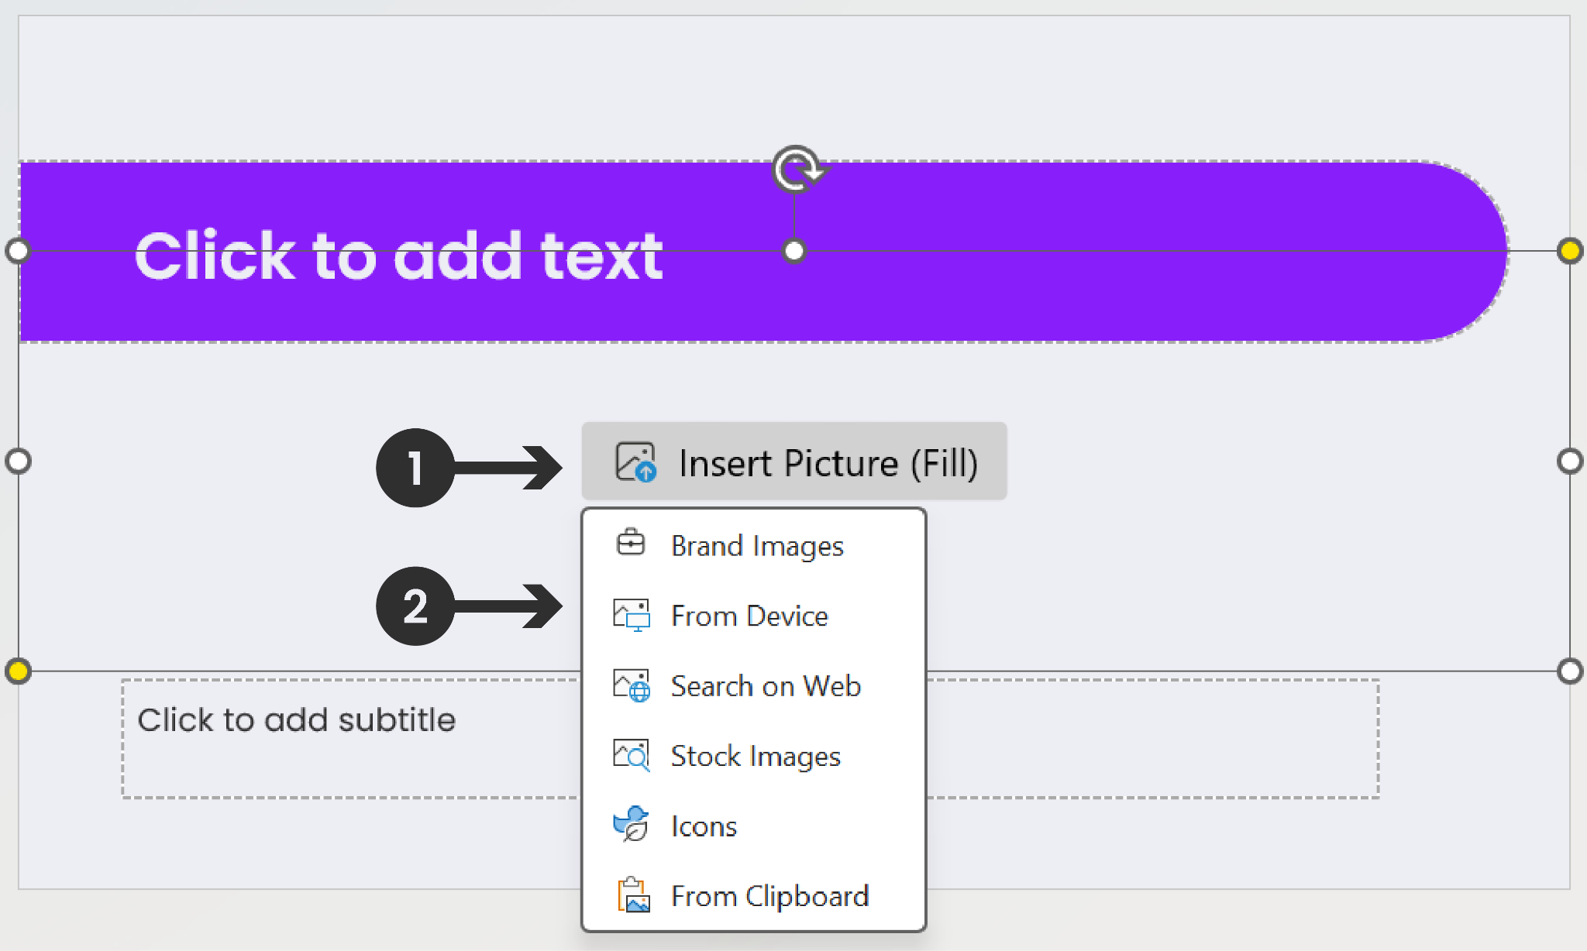The width and height of the screenshot is (1587, 951).
Task: Click the middle right white sizing handle
Action: tap(1570, 461)
